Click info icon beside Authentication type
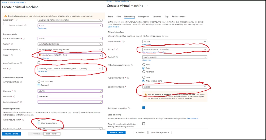This screenshot has height=140, width=266. 21,82
